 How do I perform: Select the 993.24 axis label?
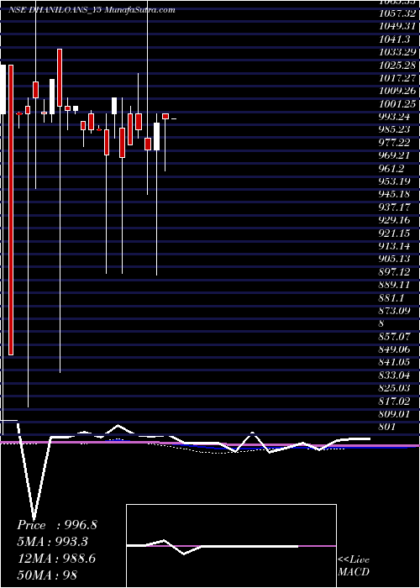(x=395, y=117)
